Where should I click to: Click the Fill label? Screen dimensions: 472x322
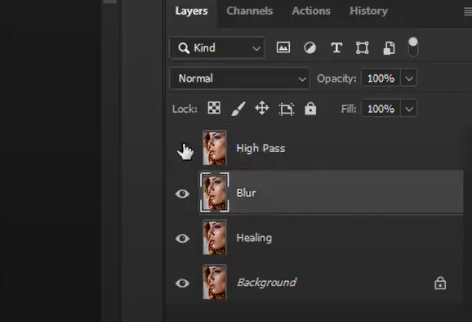click(x=348, y=109)
